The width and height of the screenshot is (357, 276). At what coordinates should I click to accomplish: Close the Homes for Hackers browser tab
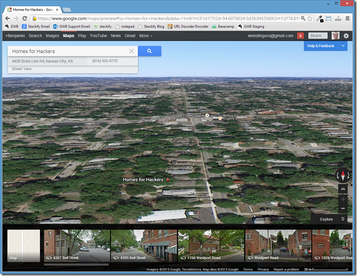tap(57, 10)
